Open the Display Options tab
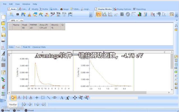This screenshot has width=179, height=112. (122, 9)
